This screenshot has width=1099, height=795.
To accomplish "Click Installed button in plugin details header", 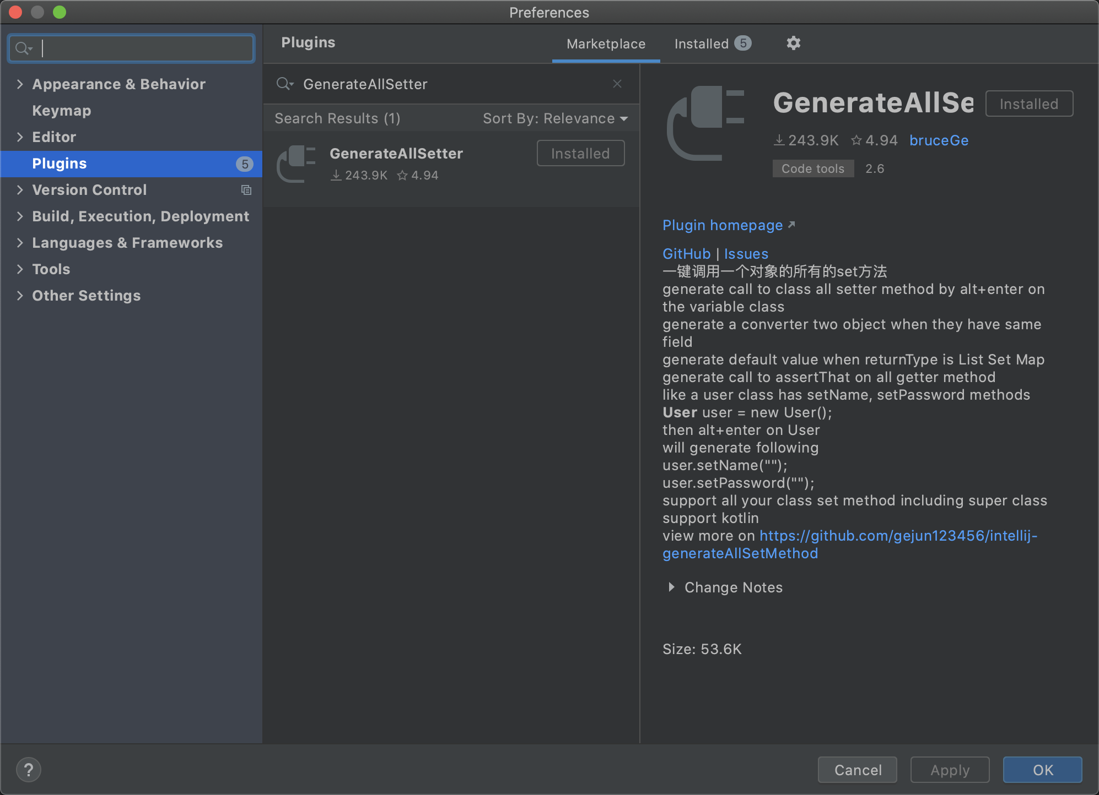I will click(1029, 104).
